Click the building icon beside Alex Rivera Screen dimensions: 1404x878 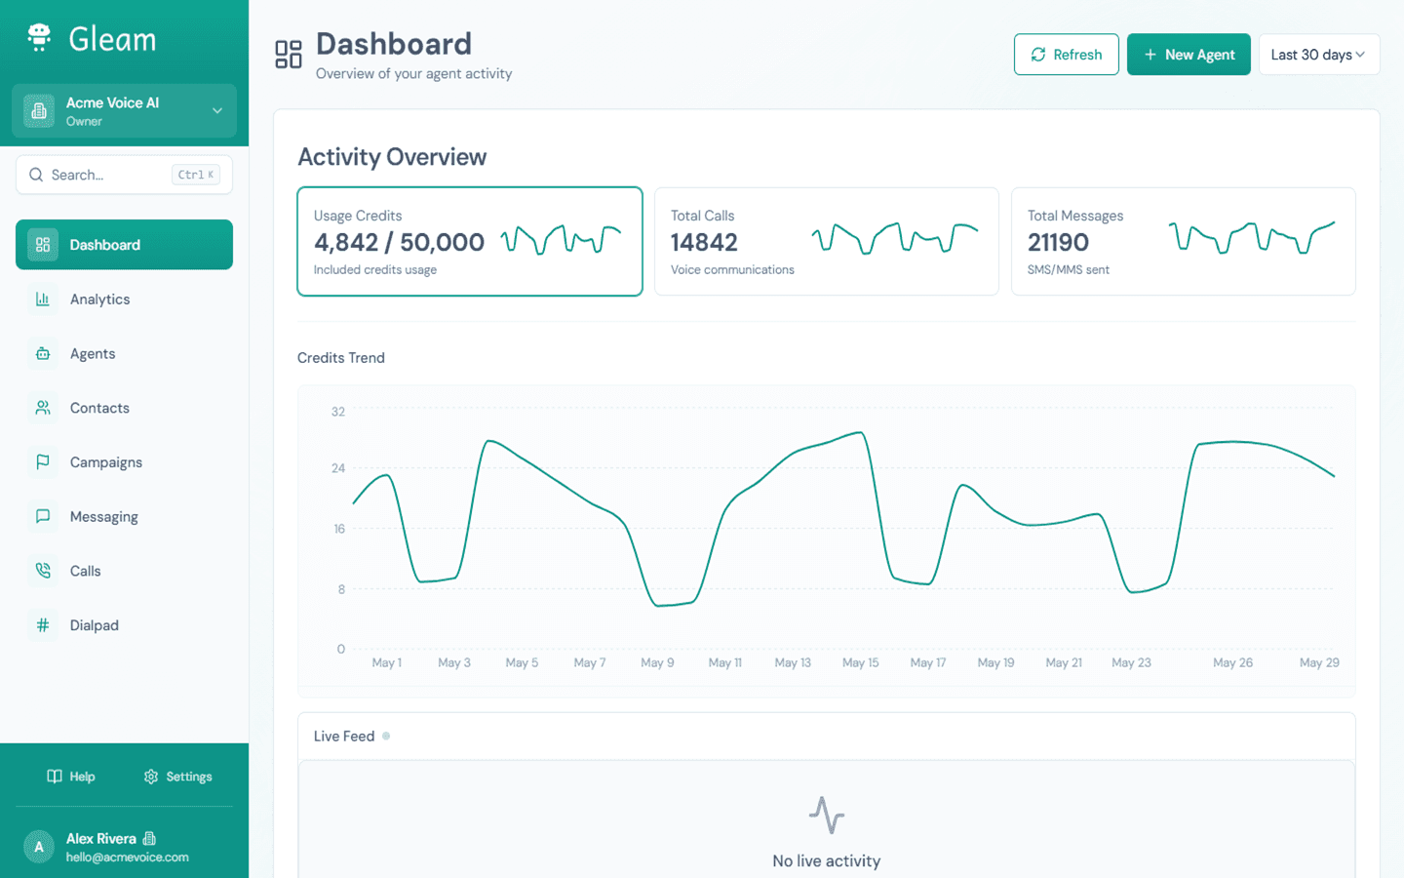(149, 838)
